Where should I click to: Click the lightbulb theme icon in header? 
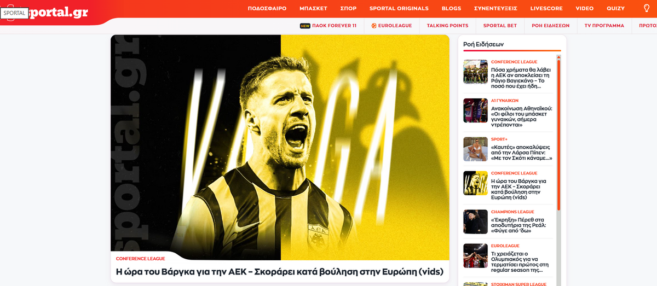(x=647, y=8)
